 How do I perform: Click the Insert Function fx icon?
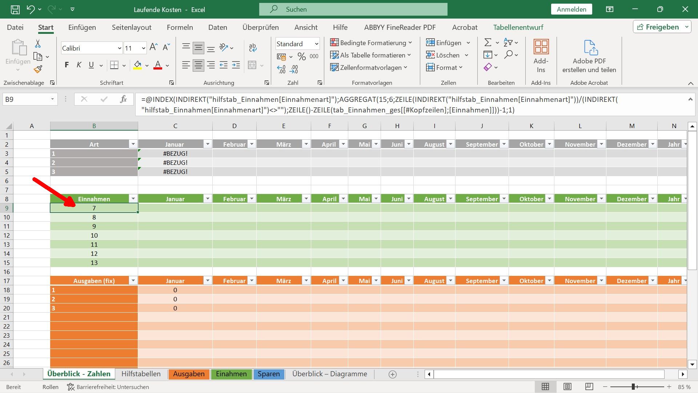(x=123, y=99)
